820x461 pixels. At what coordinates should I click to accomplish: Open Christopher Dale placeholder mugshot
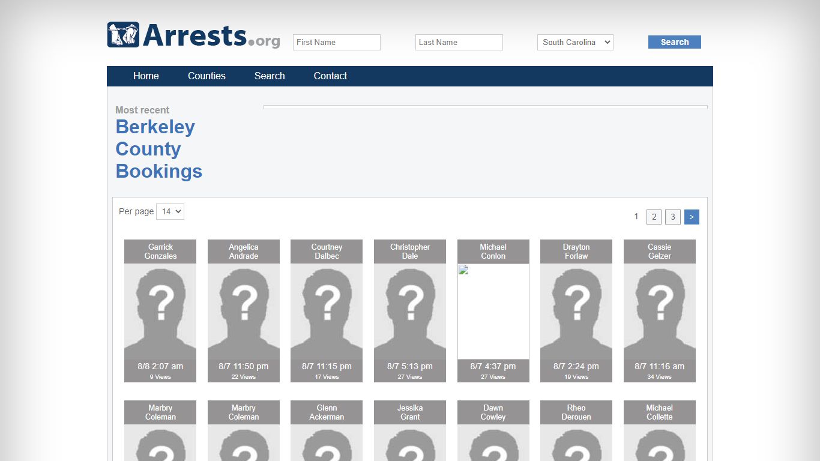(410, 312)
